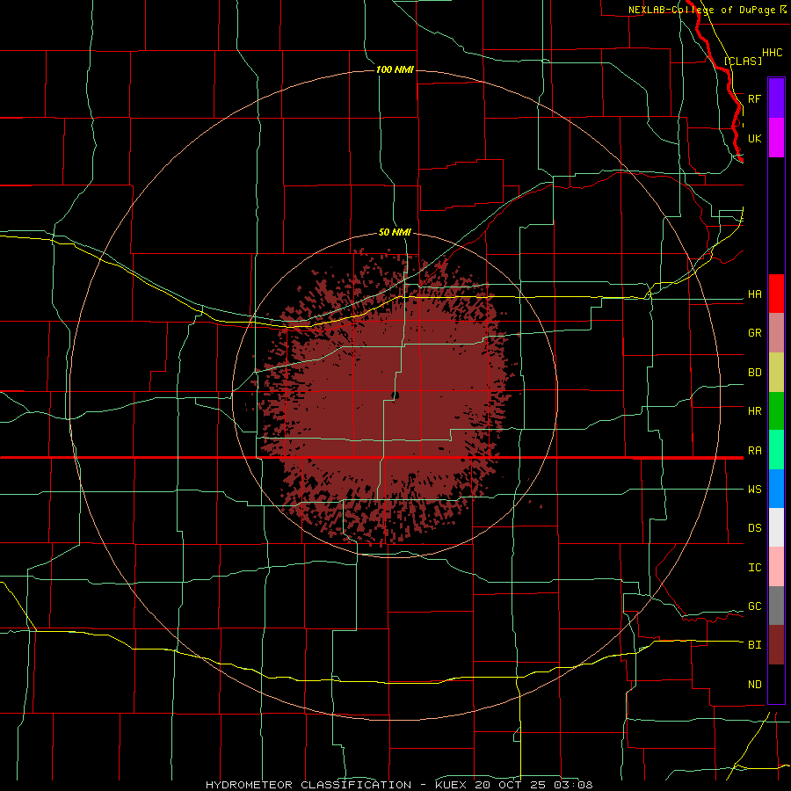Click the 03:08 timestamp

tap(575, 785)
